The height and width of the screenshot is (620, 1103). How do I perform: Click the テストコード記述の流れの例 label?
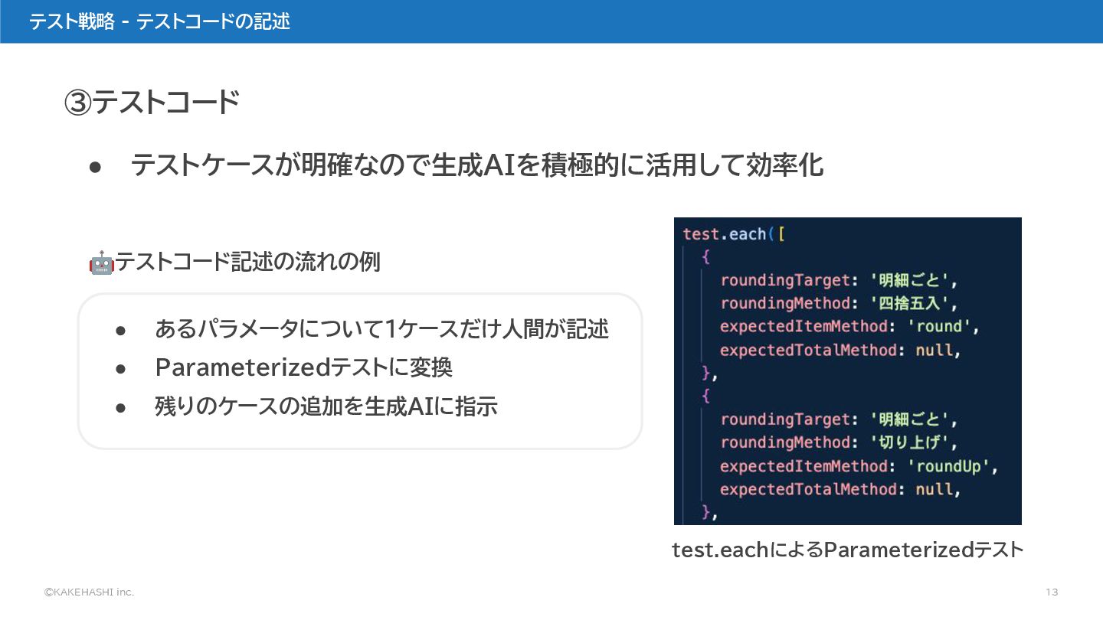coord(247,263)
